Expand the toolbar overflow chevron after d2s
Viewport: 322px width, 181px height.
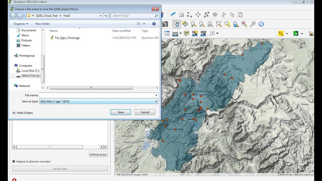pyautogui.click(x=287, y=33)
